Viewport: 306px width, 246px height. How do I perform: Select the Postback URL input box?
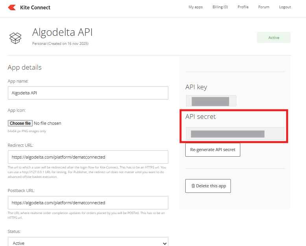point(88,203)
